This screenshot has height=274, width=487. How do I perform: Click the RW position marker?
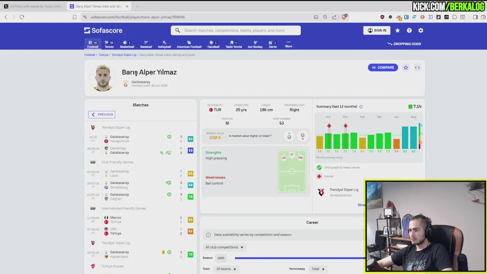click(x=300, y=158)
